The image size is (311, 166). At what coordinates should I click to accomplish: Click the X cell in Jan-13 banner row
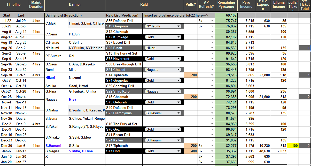coord(56,156)
